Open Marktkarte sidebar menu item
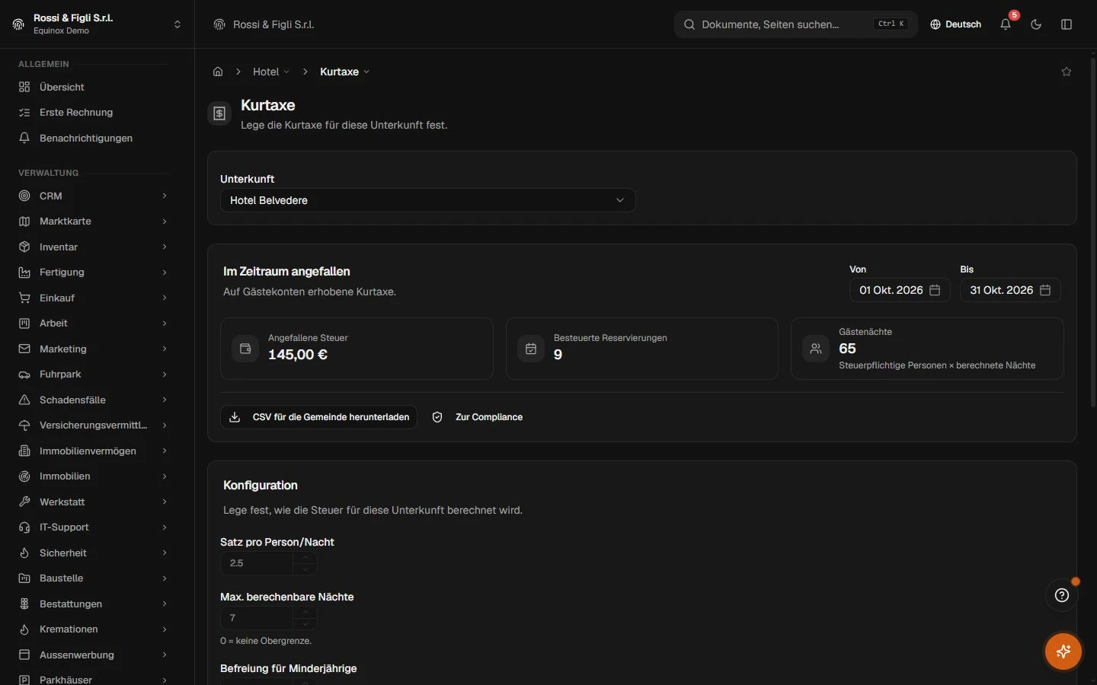1097x685 pixels. coord(94,221)
